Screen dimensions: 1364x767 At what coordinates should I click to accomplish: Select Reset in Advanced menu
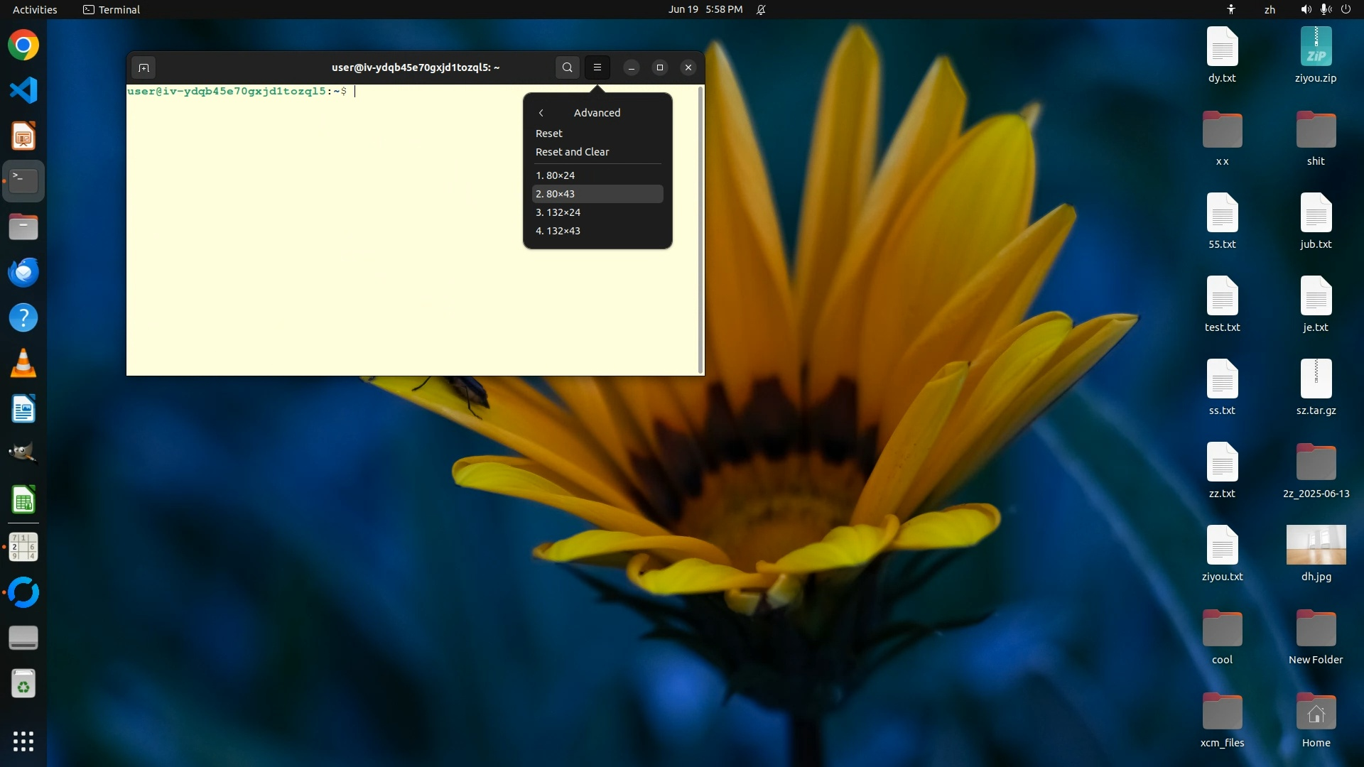pos(549,134)
